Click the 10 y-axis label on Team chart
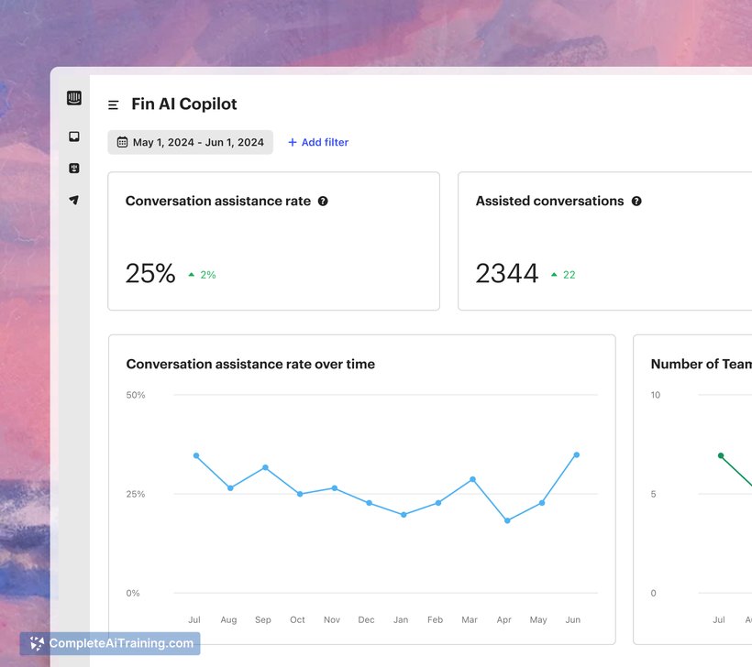This screenshot has height=667, width=752. 656,395
